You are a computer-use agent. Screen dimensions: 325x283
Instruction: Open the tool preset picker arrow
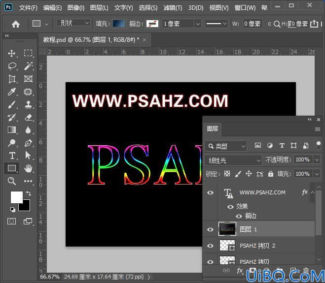[x=47, y=24]
